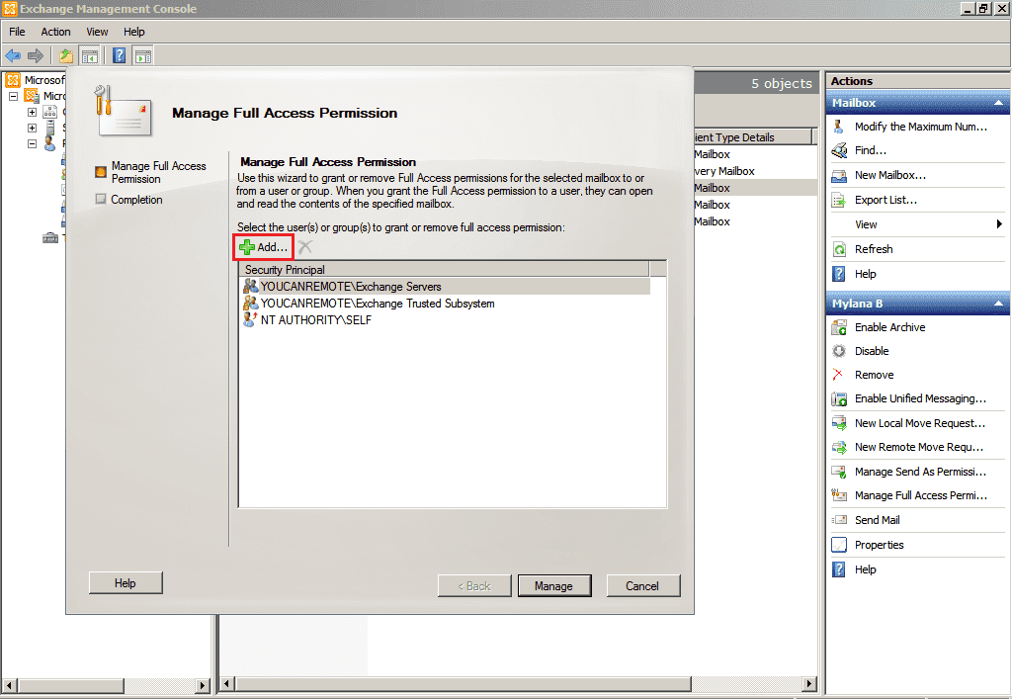Click the Send Mail envelope icon

coord(839,520)
